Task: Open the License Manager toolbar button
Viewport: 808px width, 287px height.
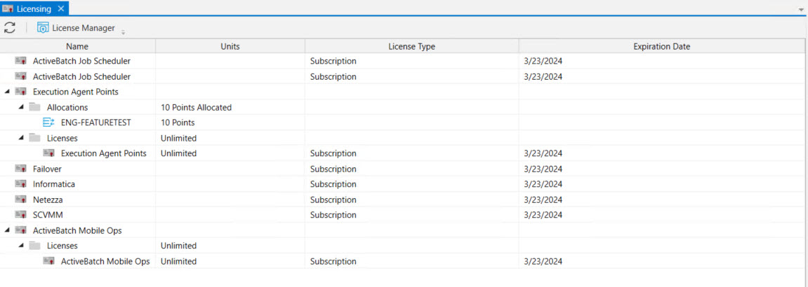Action: tap(76, 28)
